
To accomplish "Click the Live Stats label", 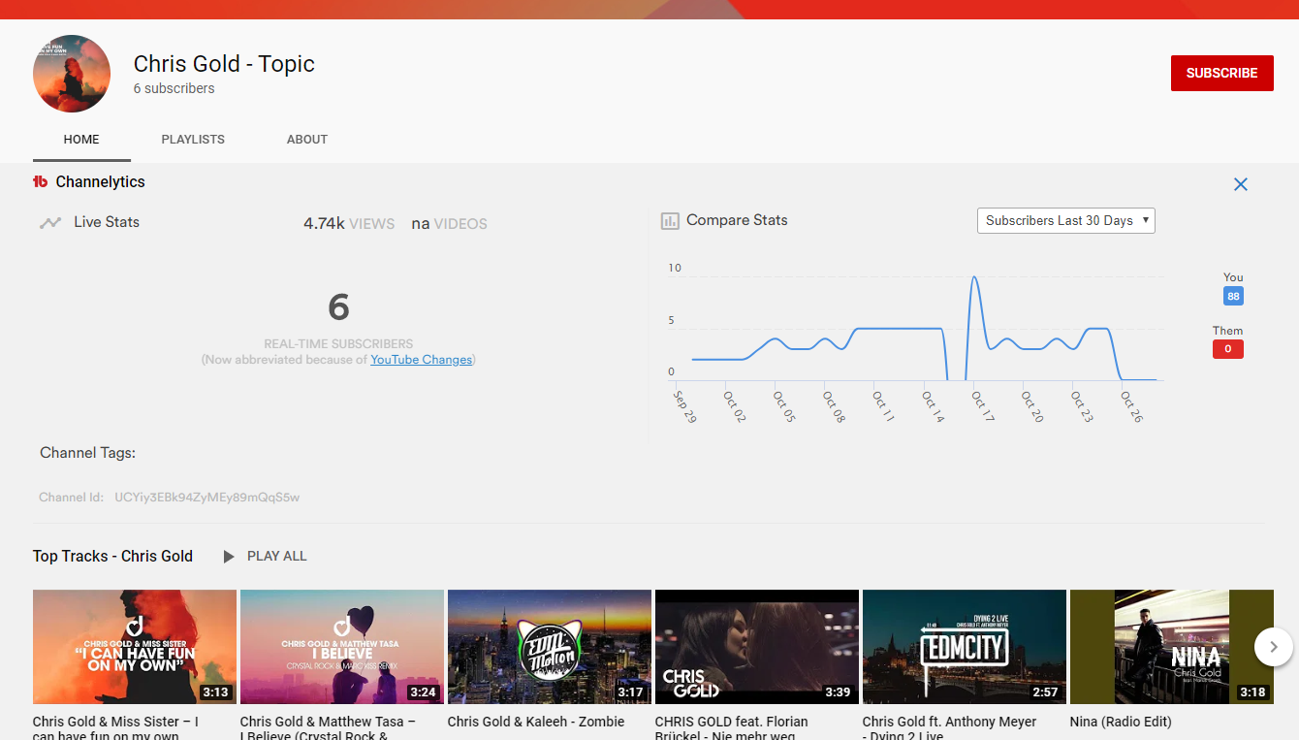I will (x=107, y=222).
